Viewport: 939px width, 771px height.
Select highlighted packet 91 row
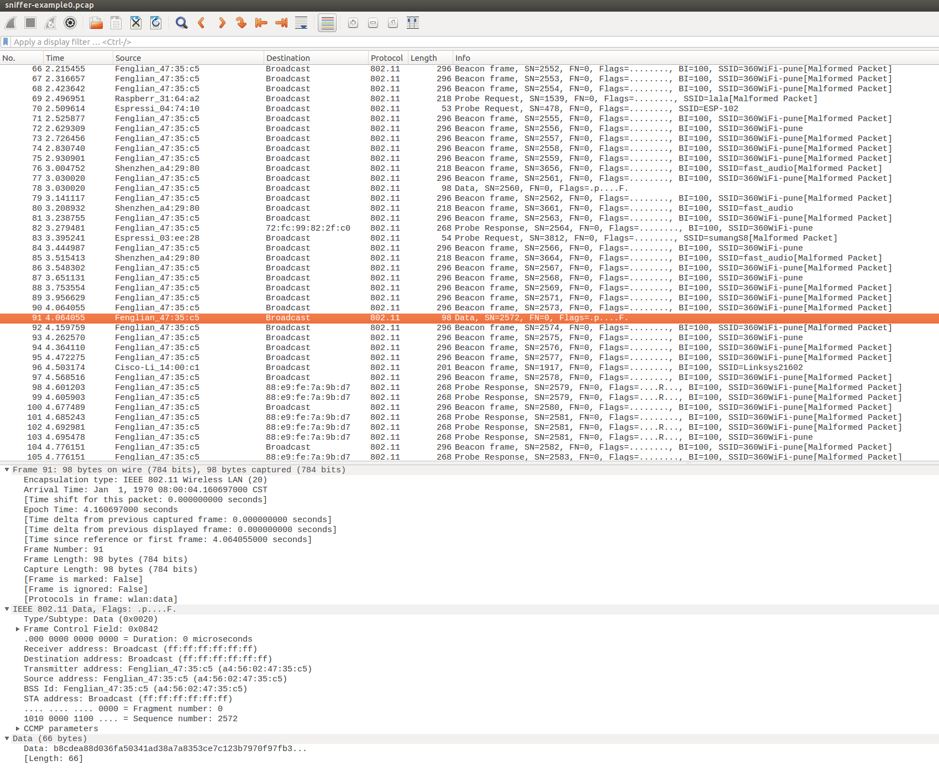[x=469, y=318]
